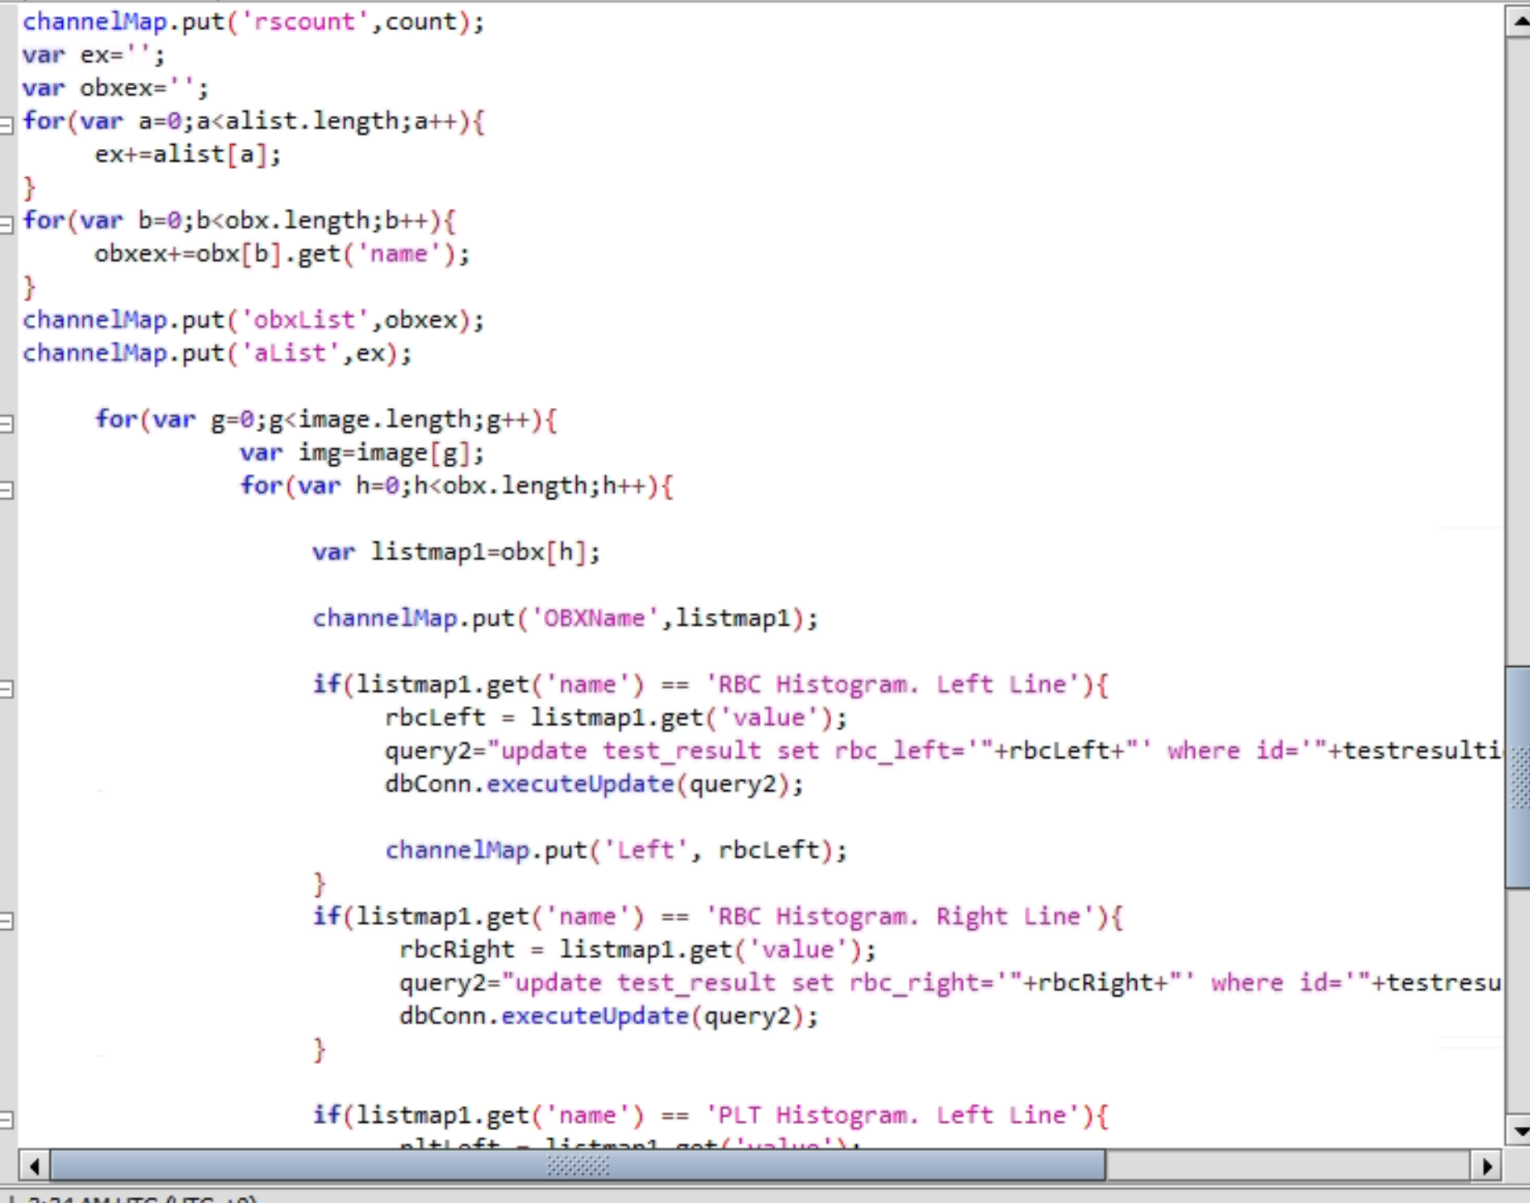The height and width of the screenshot is (1203, 1530).
Task: Place cursor on the 'rscount' string
Action: [304, 22]
